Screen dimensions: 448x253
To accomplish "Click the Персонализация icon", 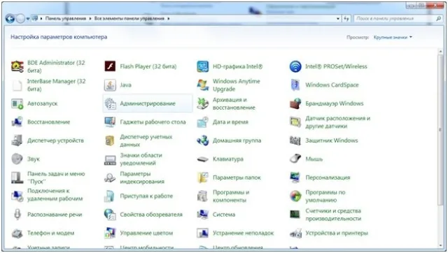I will coord(295,178).
